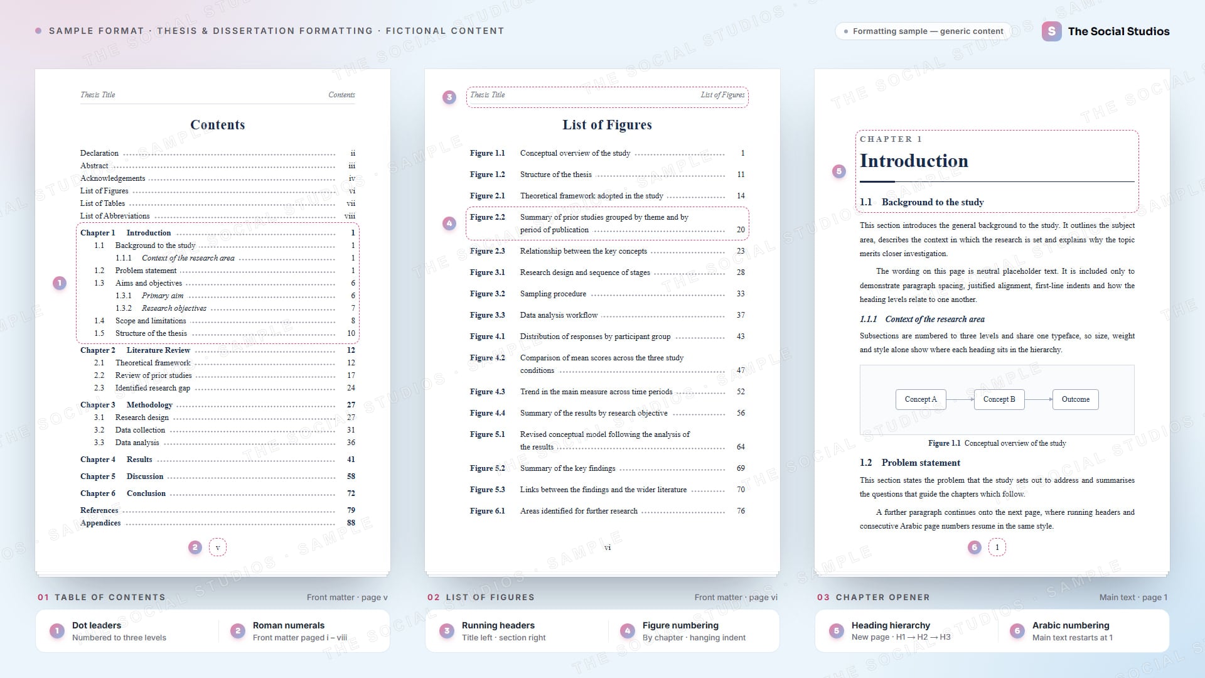Viewport: 1205px width, 678px height.
Task: Select the 'Abstract' contents entry
Action: 218,166
